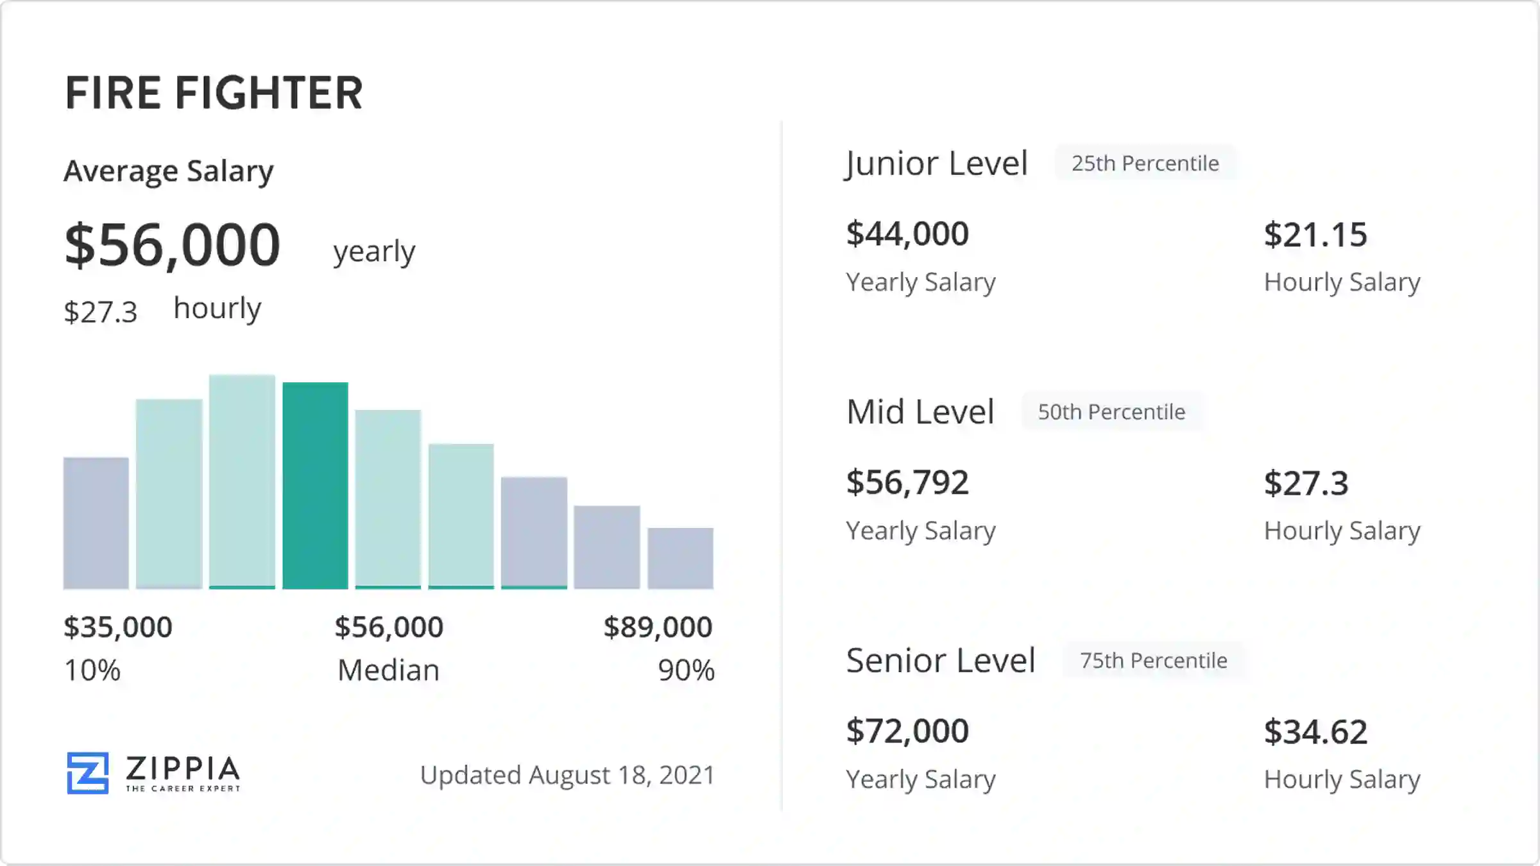Click the $34.62 senior hourly salary
1540x866 pixels.
1315,731
